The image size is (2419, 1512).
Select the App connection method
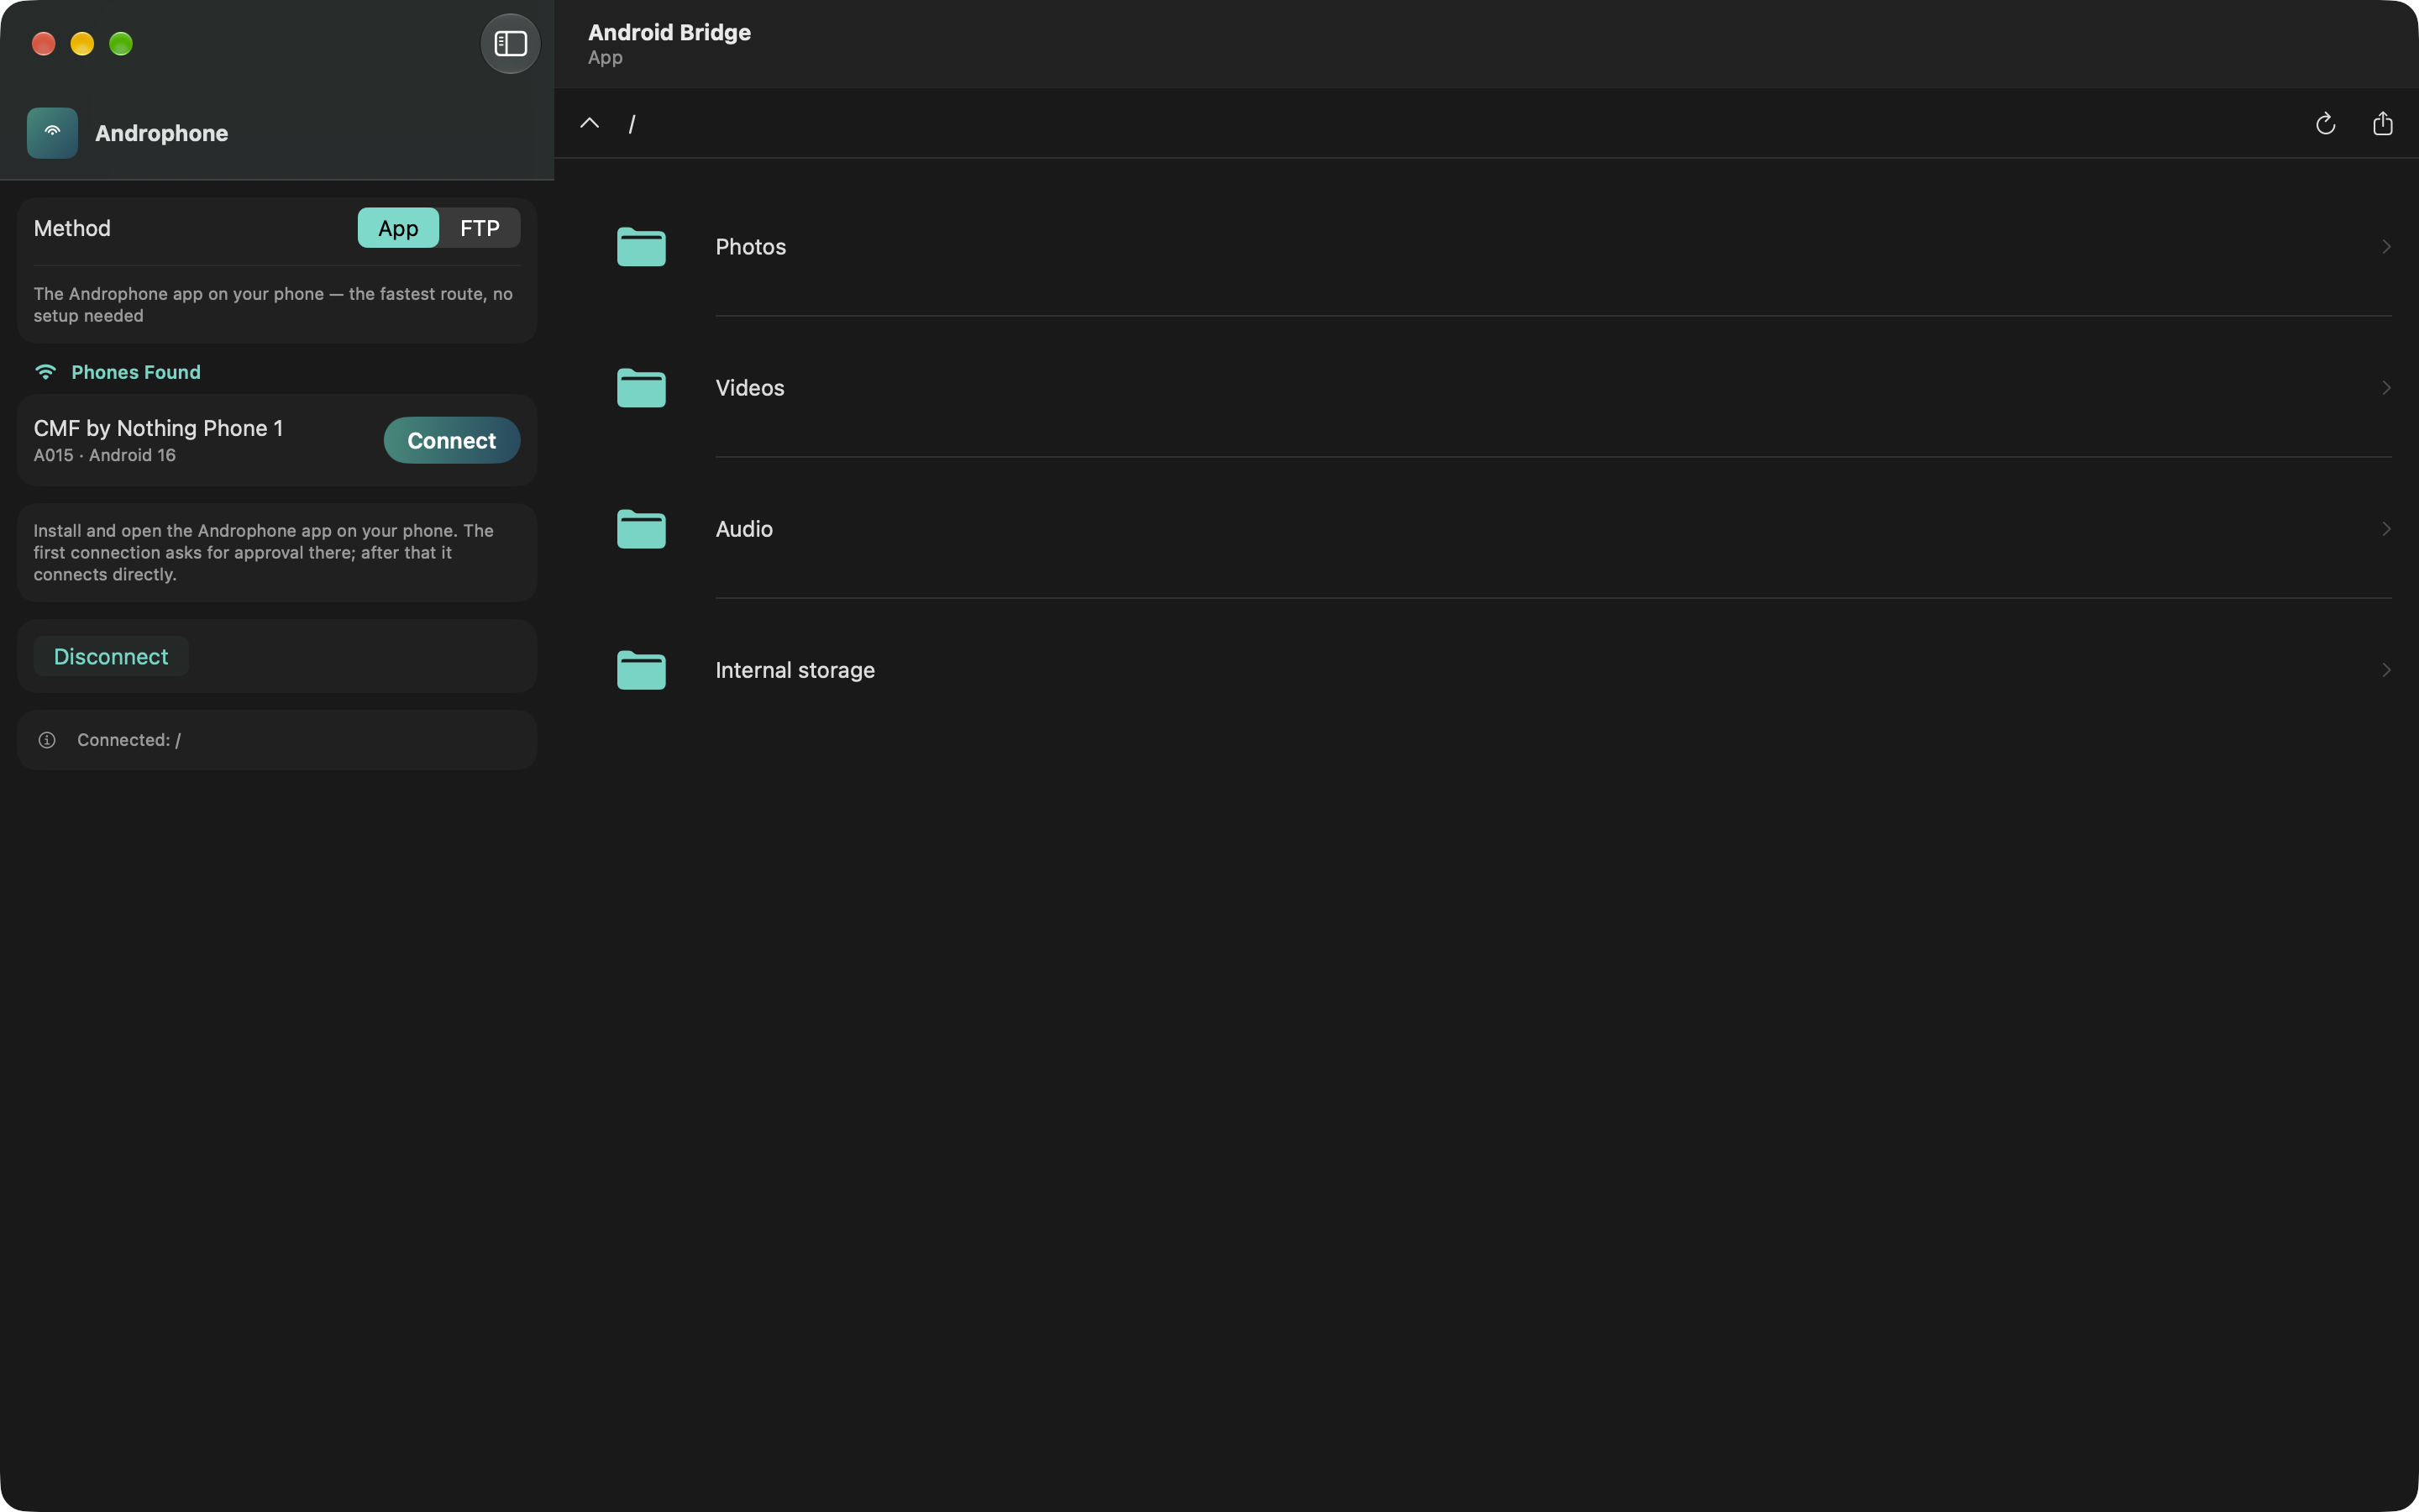[x=398, y=228]
